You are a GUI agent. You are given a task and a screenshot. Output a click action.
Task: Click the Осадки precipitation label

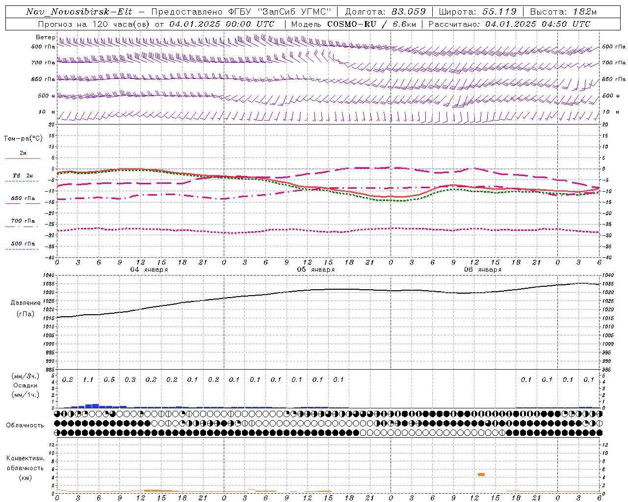pos(26,385)
